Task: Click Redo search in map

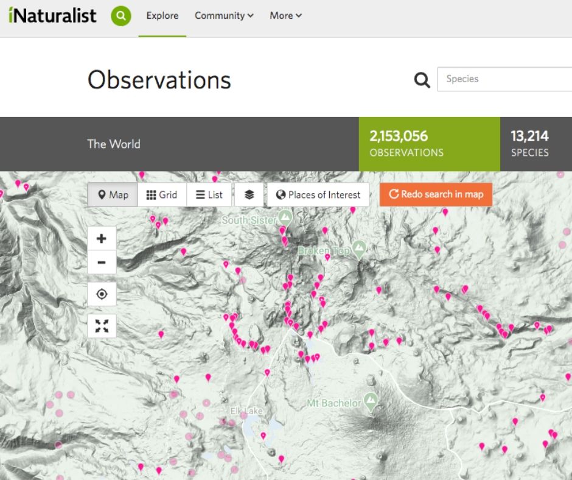Action: [436, 194]
